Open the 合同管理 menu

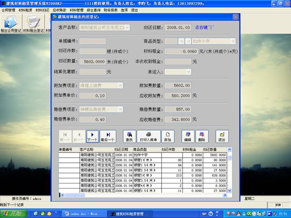pyautogui.click(x=8, y=9)
